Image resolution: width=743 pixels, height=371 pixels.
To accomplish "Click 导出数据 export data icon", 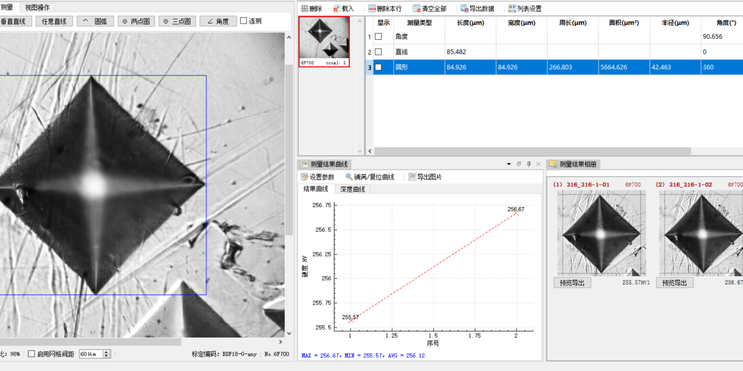I will 464,9.
